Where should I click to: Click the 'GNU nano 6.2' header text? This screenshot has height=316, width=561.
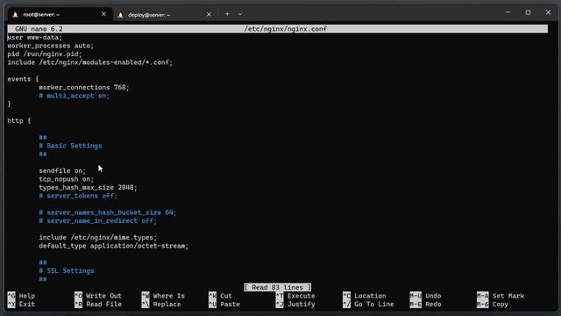point(39,29)
